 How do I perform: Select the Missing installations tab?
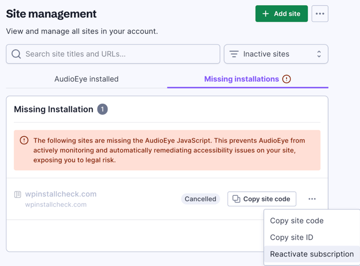[x=248, y=79]
